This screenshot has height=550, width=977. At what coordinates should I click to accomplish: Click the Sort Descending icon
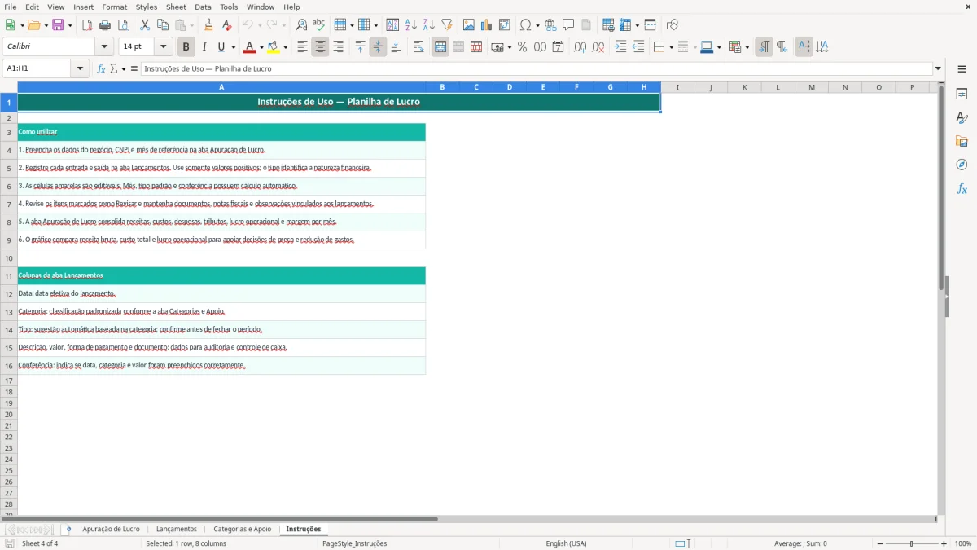click(429, 25)
